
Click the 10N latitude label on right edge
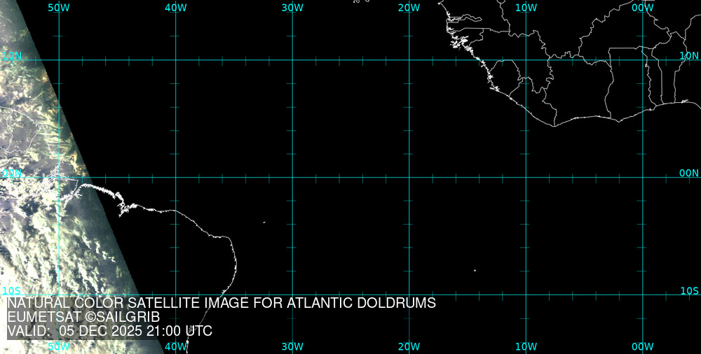[689, 55]
